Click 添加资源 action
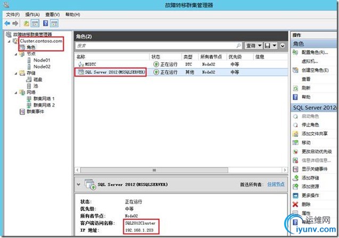This screenshot has height=238, width=339. point(310,186)
